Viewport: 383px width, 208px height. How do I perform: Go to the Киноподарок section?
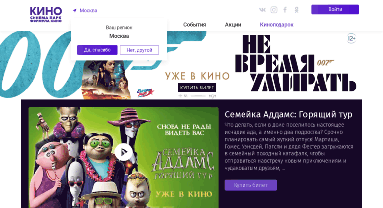277,25
